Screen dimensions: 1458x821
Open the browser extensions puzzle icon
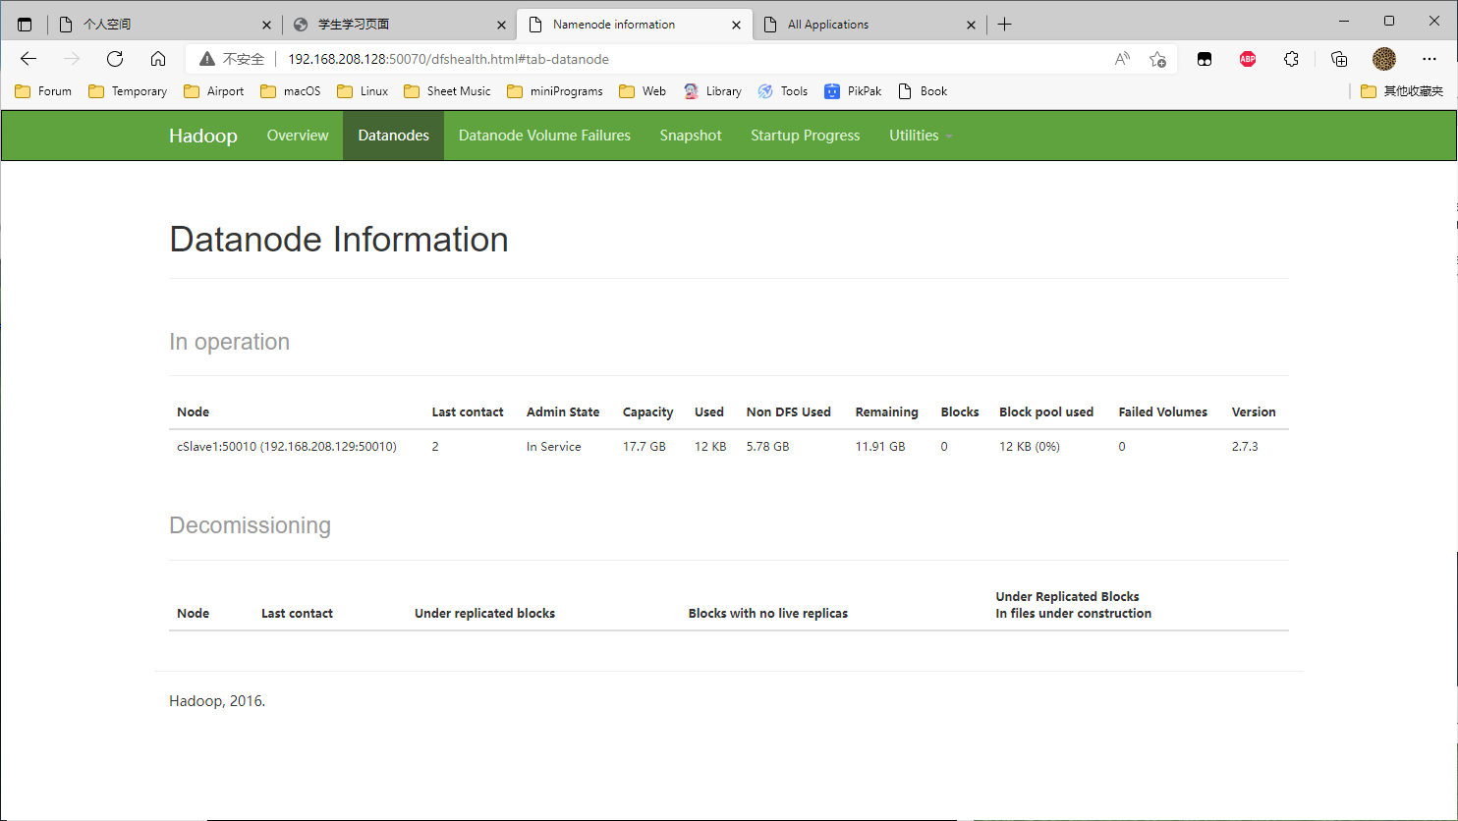(1291, 59)
